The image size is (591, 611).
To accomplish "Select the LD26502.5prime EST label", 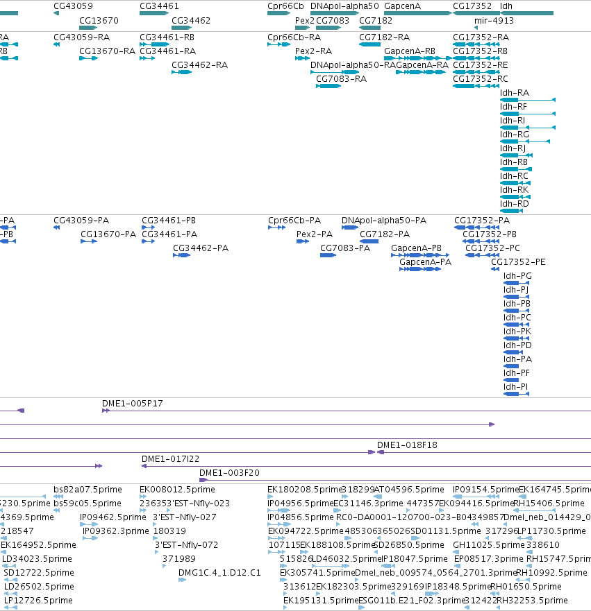I will [39, 587].
